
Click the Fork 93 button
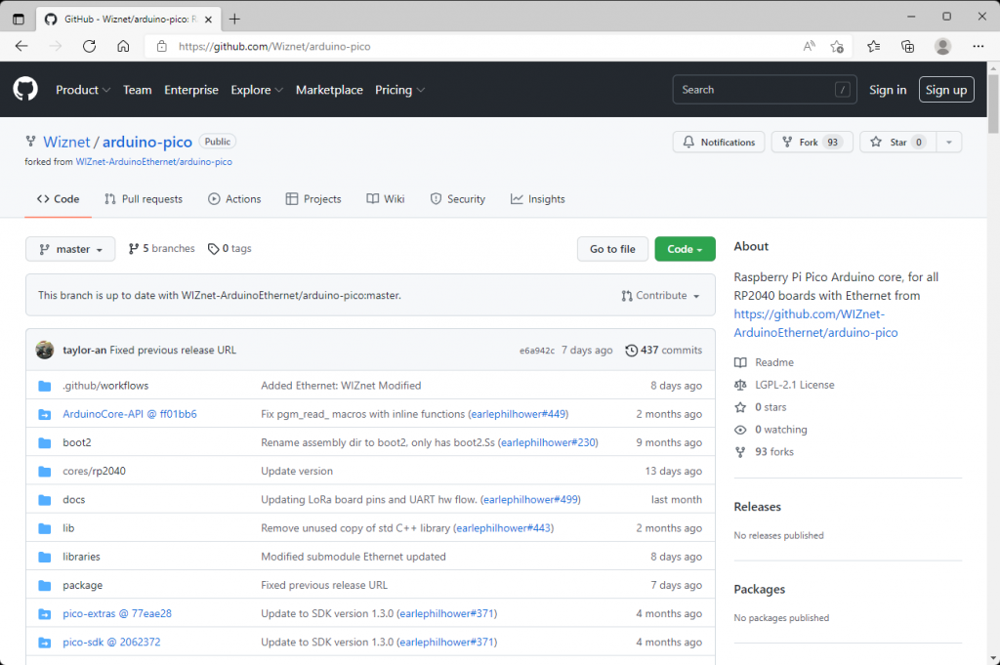(x=812, y=143)
